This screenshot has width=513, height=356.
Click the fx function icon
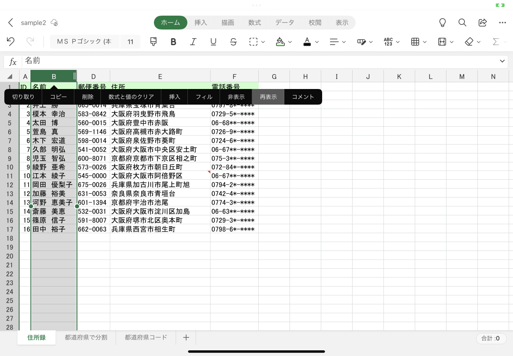[x=13, y=61]
